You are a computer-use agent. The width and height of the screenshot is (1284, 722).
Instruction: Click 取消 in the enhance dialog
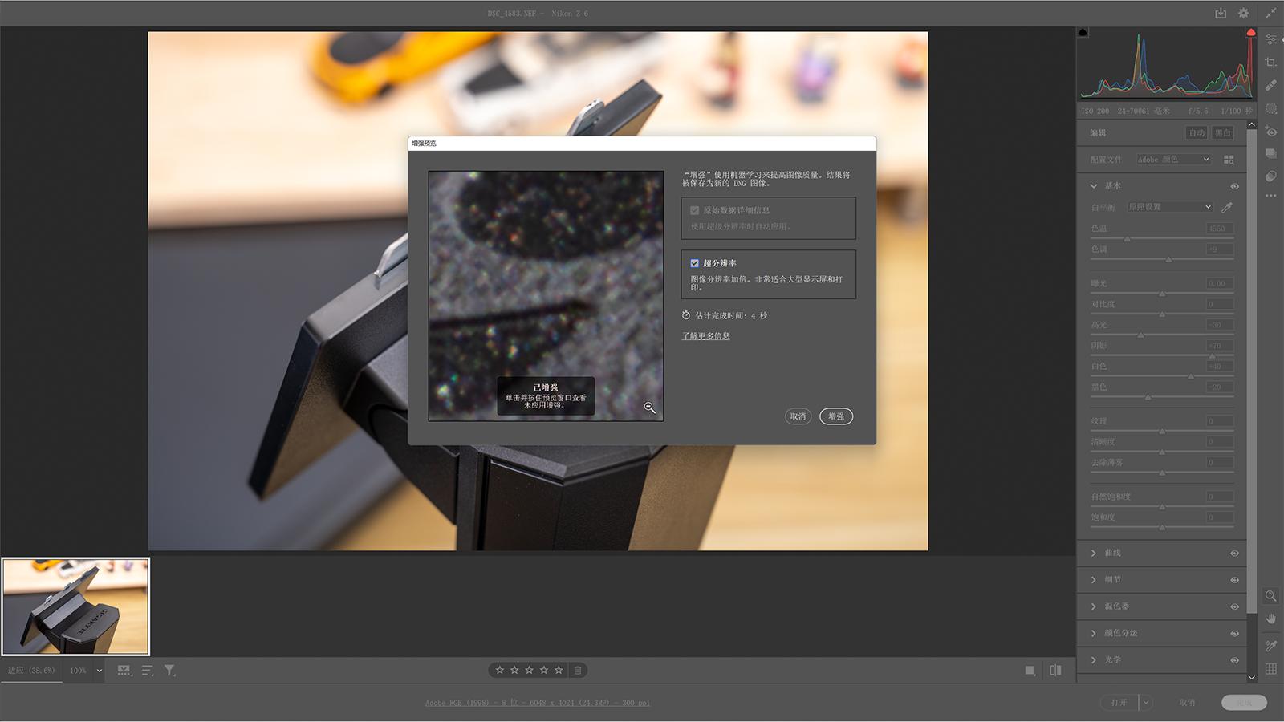point(798,416)
